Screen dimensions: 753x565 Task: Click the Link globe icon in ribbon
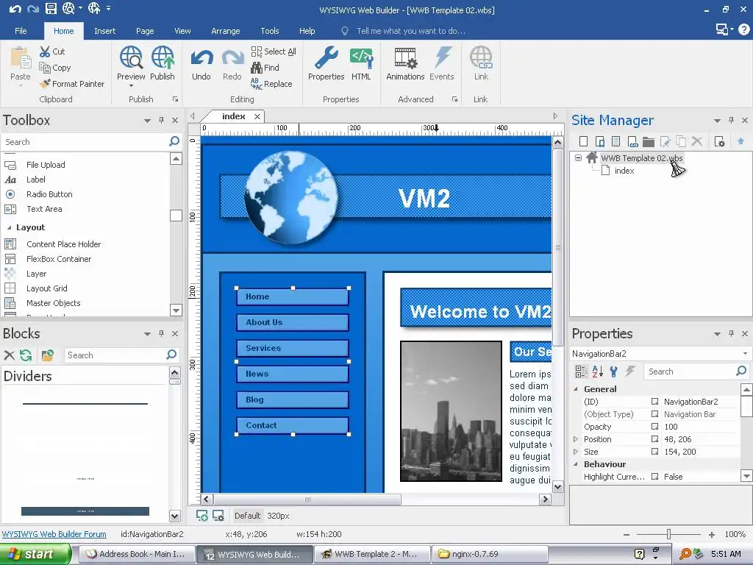[481, 57]
